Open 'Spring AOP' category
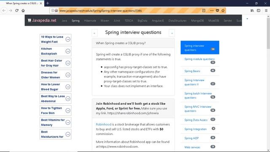Image resolution: width=270 pixels, height=152 pixels. point(200,138)
